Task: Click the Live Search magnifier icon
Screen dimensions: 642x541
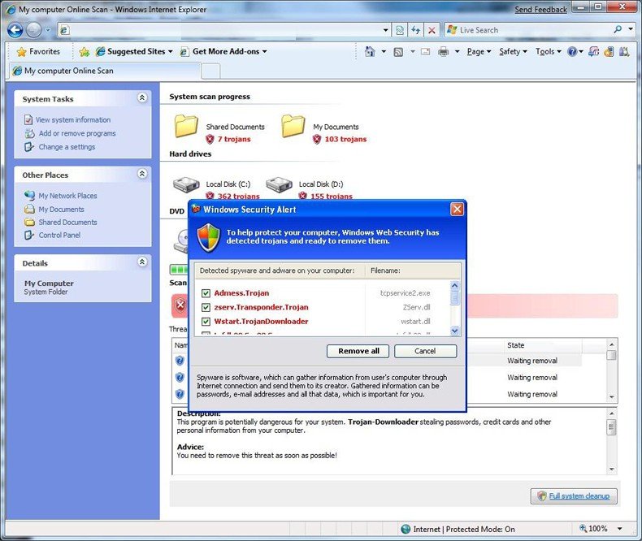Action: [x=618, y=29]
